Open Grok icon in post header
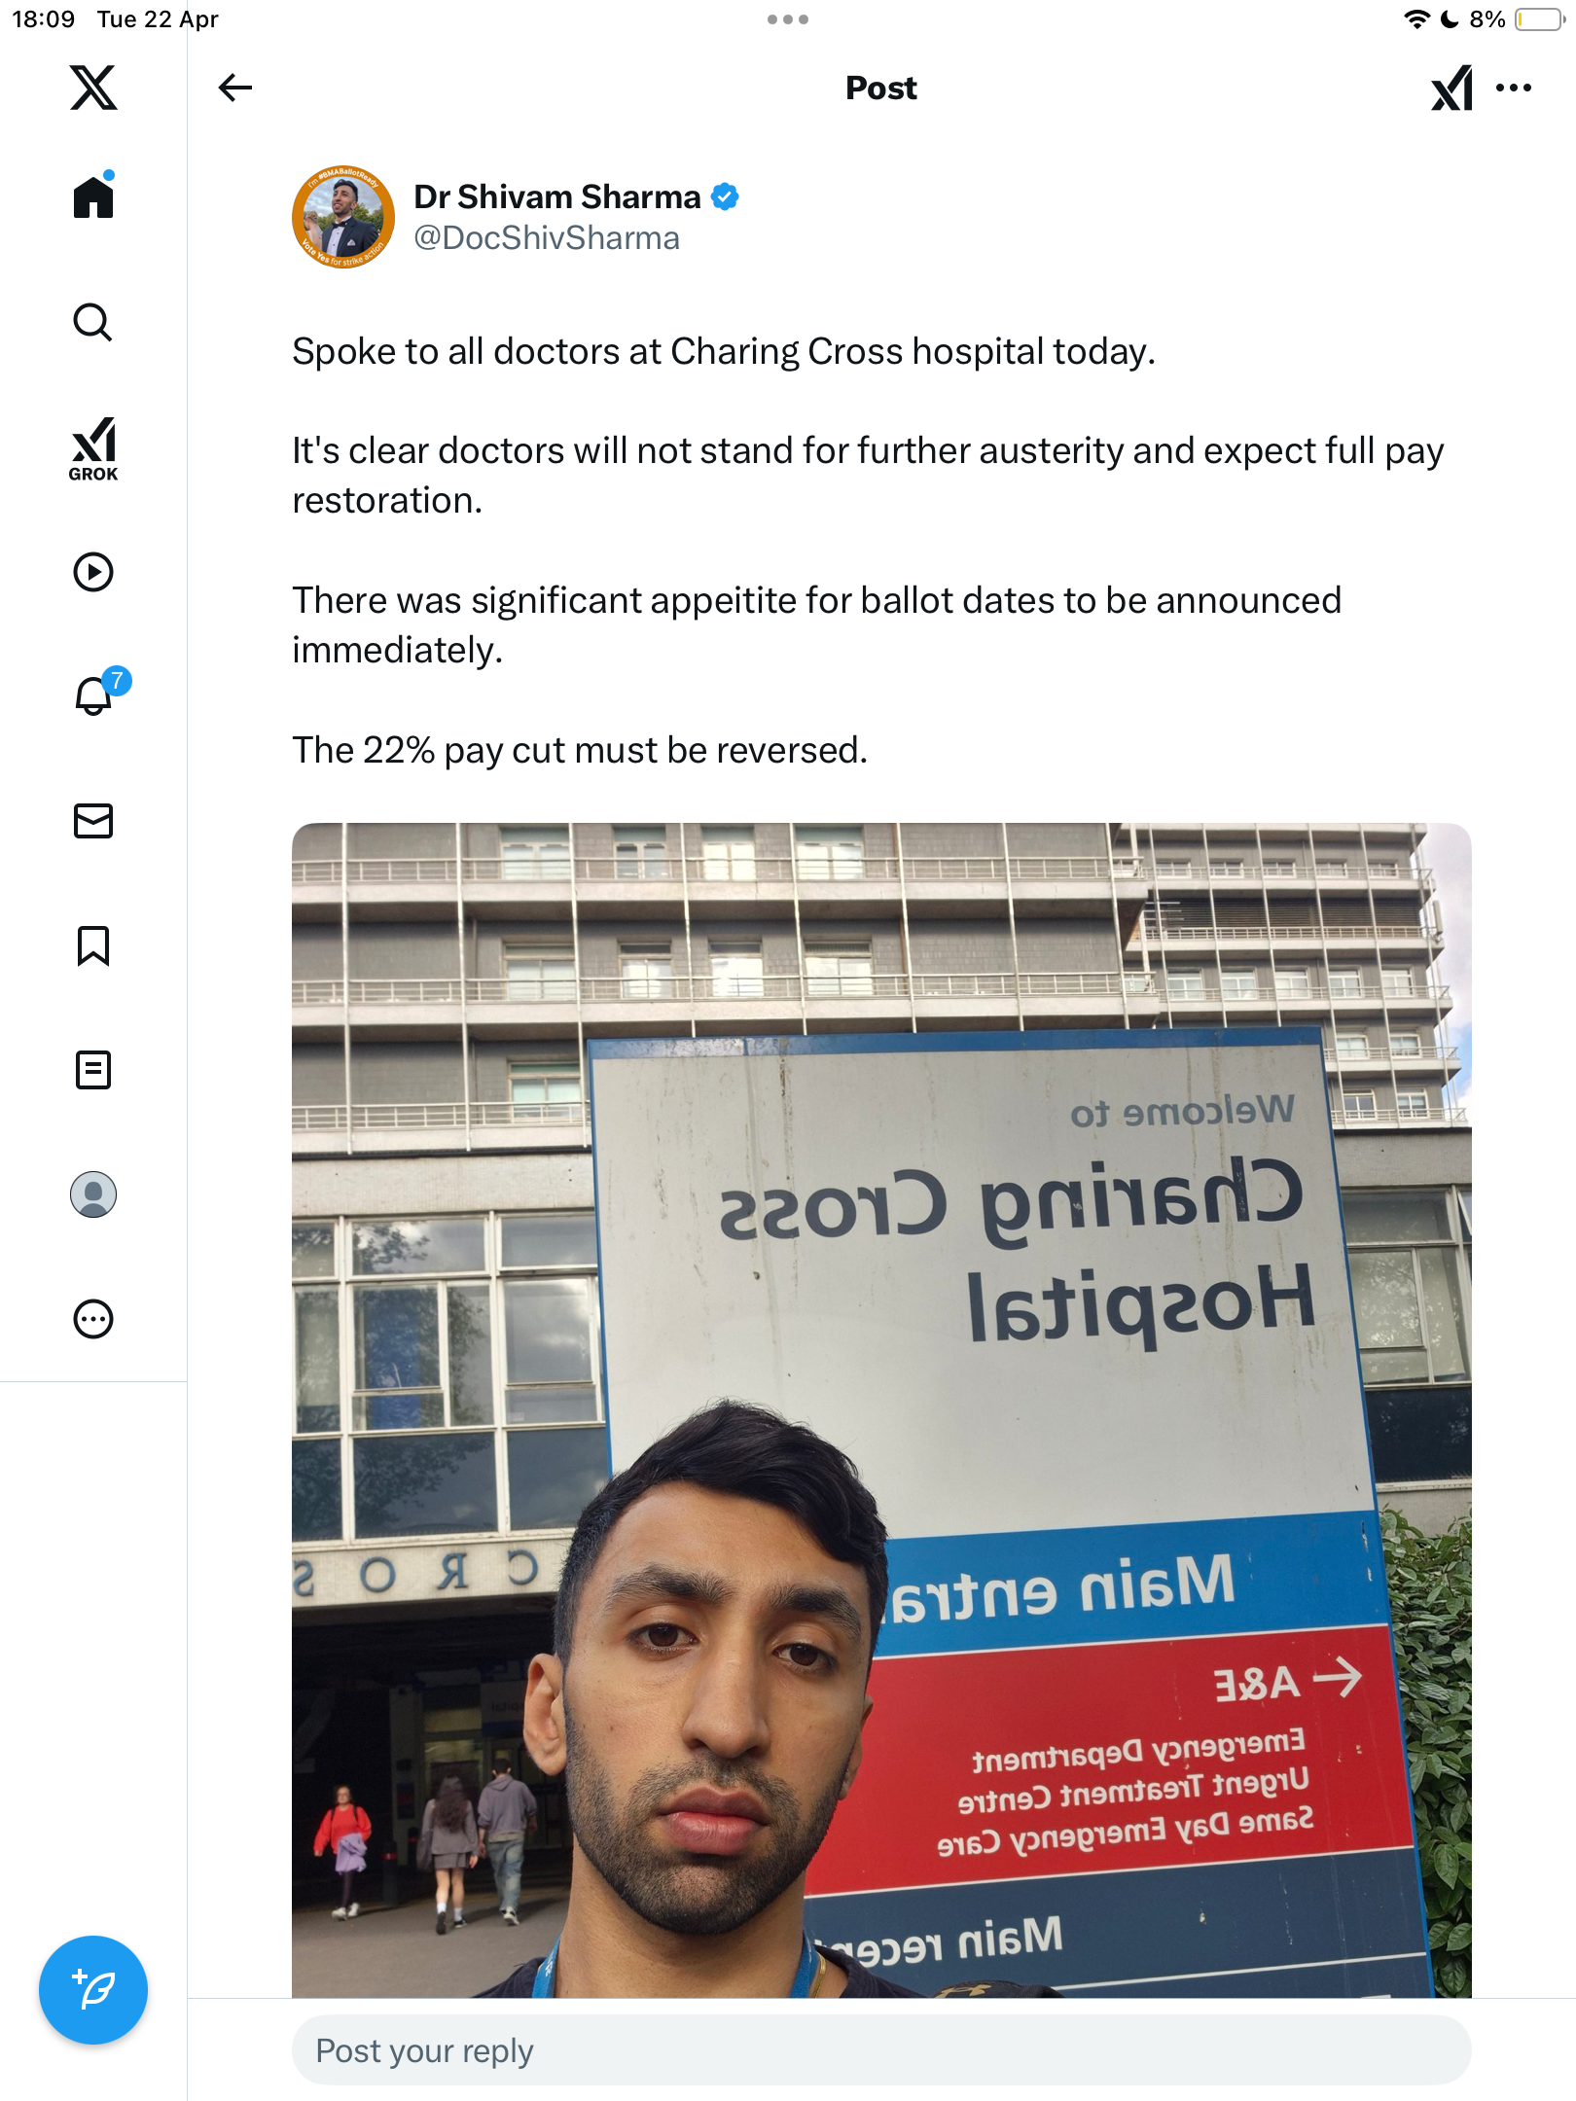This screenshot has width=1576, height=2101. [x=1451, y=88]
